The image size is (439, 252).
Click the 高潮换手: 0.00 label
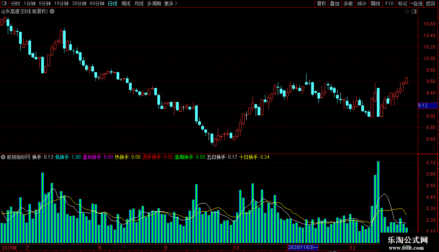[x=190, y=157]
